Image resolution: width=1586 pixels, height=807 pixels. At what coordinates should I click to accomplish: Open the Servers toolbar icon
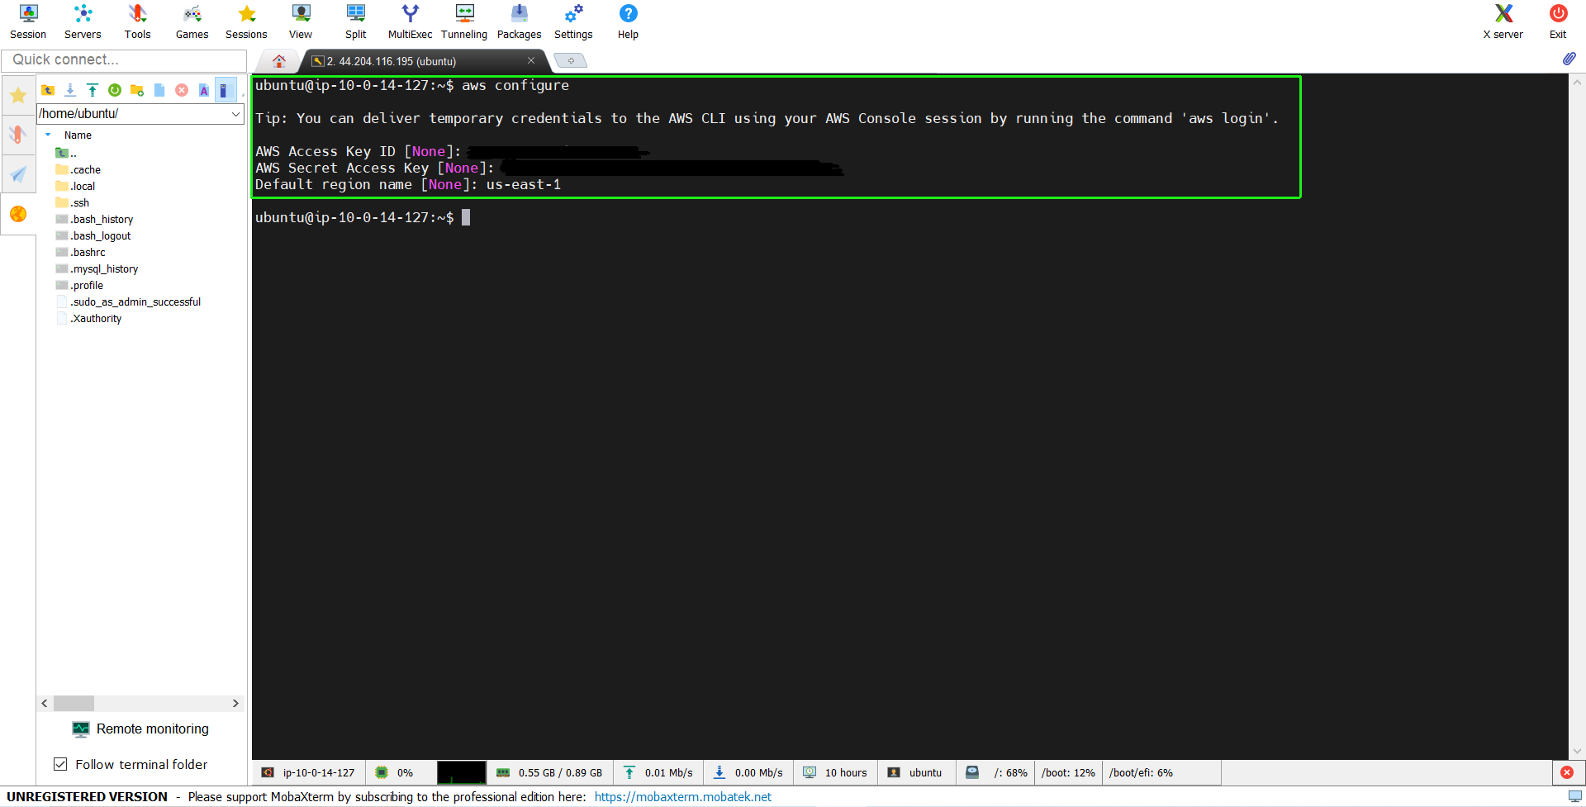83,21
